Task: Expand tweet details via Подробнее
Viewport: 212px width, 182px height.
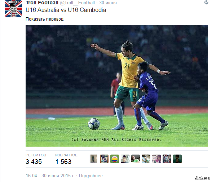Action: 91,175
